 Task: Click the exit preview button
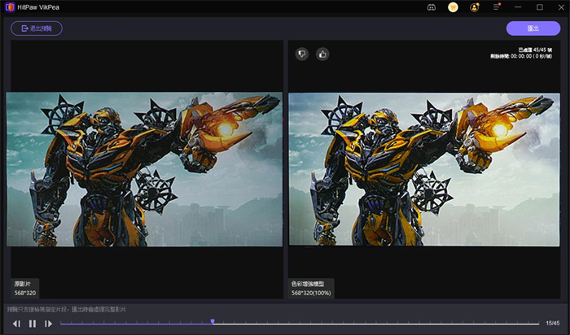point(37,28)
